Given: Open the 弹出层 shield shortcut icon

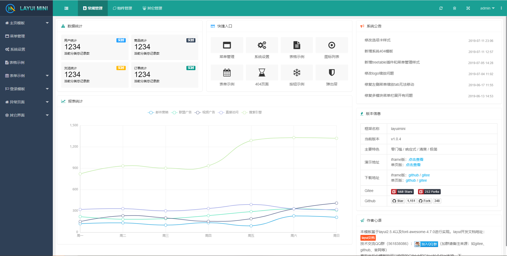Looking at the screenshot, I should (x=332, y=73).
